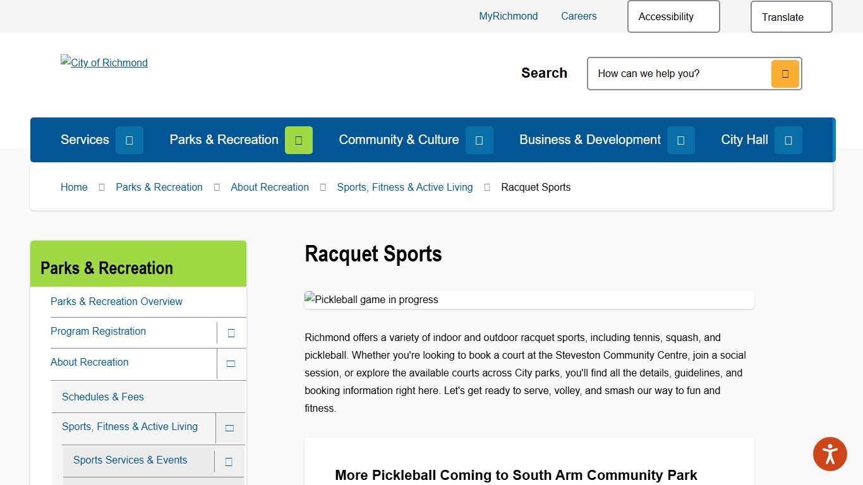Viewport: 863px width, 485px height.
Task: Toggle the Sports Services & Events submenu
Action: [228, 461]
